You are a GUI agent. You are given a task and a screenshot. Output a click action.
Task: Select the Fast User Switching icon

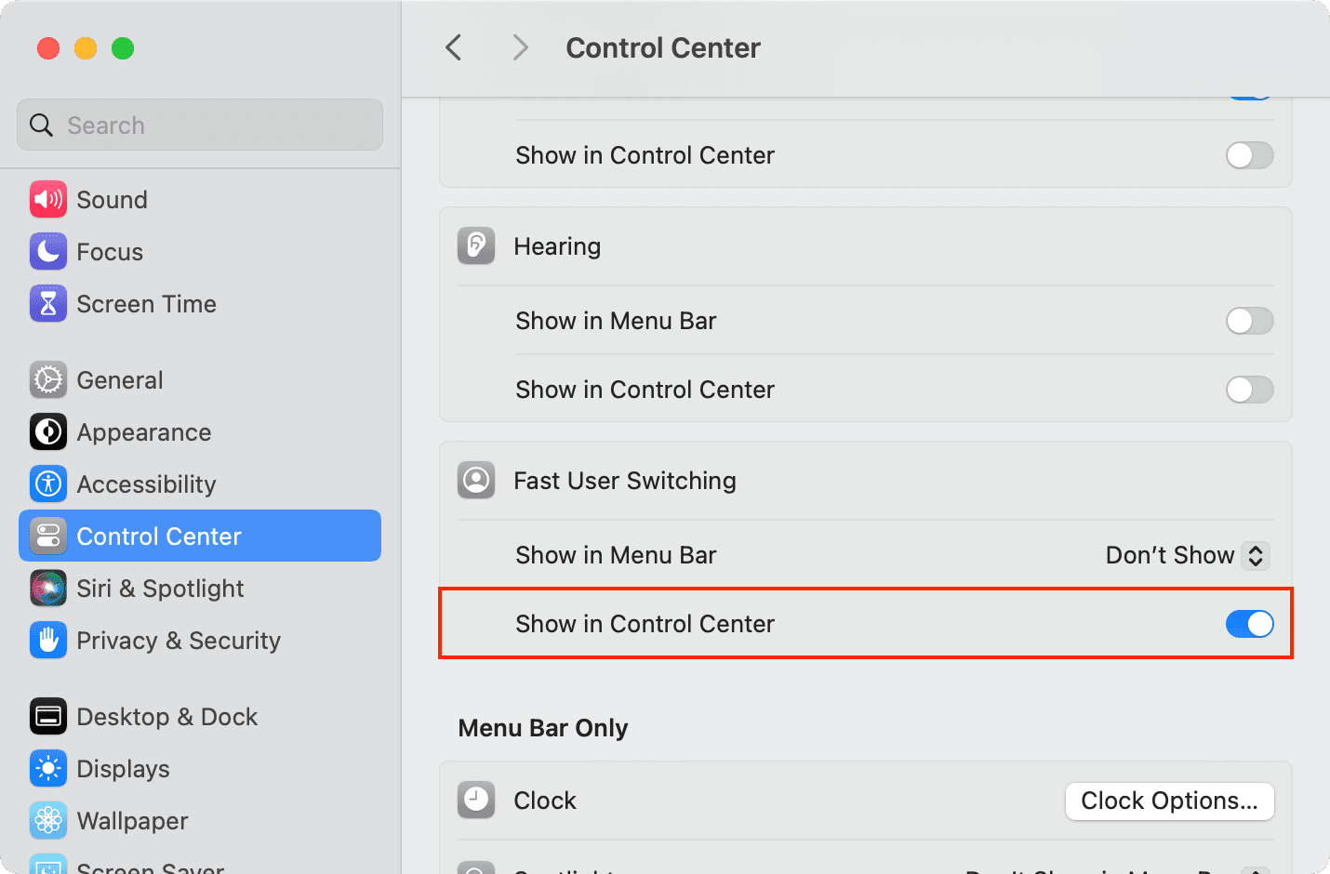click(475, 480)
